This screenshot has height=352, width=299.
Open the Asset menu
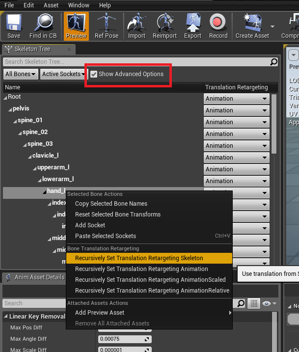tap(51, 5)
